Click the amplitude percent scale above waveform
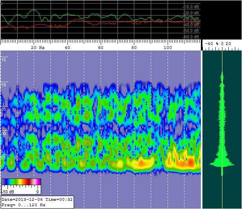 (222, 44)
